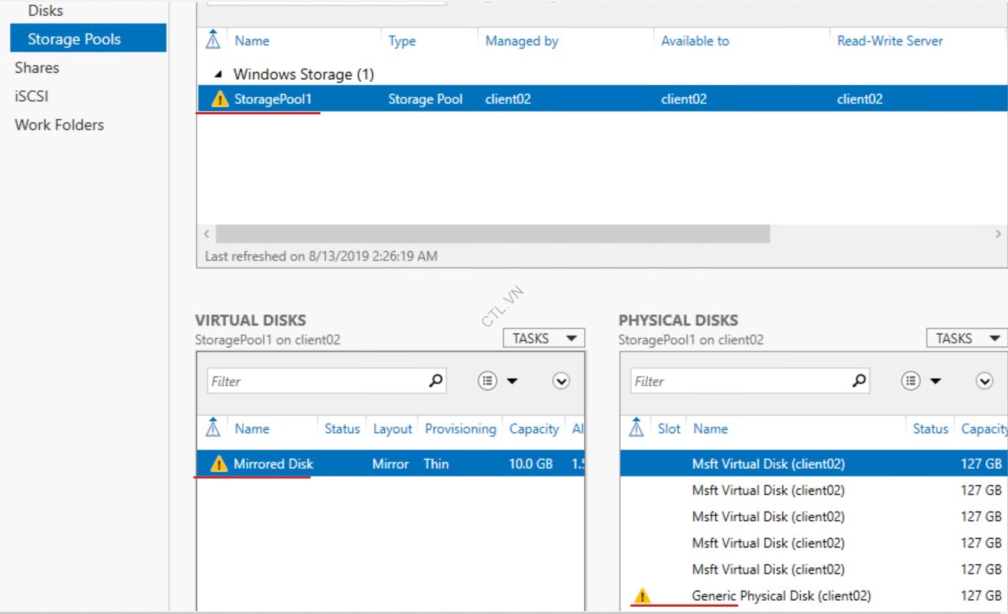Click the search icon in Virtual Disks filter
The height and width of the screenshot is (614, 1008).
click(435, 381)
